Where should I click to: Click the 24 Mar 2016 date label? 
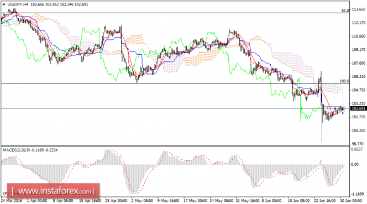[12, 201]
